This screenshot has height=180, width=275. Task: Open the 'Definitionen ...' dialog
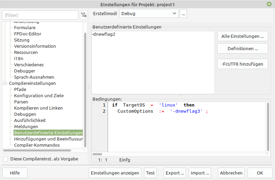[242, 48]
